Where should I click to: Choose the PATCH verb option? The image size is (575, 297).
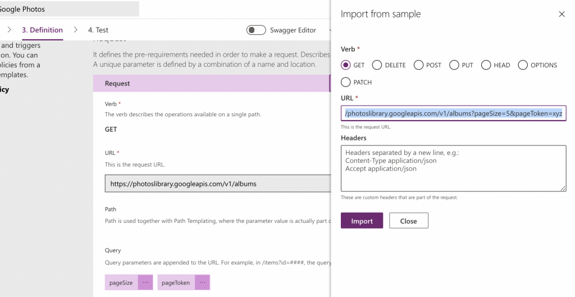[346, 83]
